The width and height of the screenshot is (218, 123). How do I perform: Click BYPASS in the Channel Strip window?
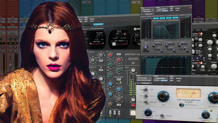tap(178, 8)
